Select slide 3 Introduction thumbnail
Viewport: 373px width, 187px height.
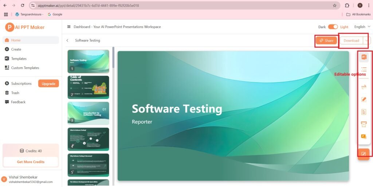pyautogui.click(x=88, y=113)
